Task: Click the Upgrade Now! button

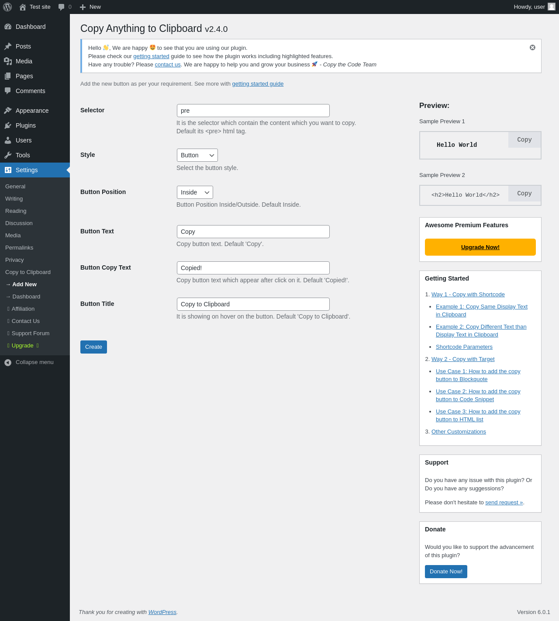Action: pyautogui.click(x=480, y=247)
